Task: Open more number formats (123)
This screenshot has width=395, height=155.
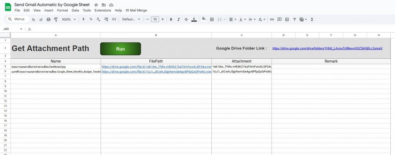Action: pyautogui.click(x=114, y=19)
